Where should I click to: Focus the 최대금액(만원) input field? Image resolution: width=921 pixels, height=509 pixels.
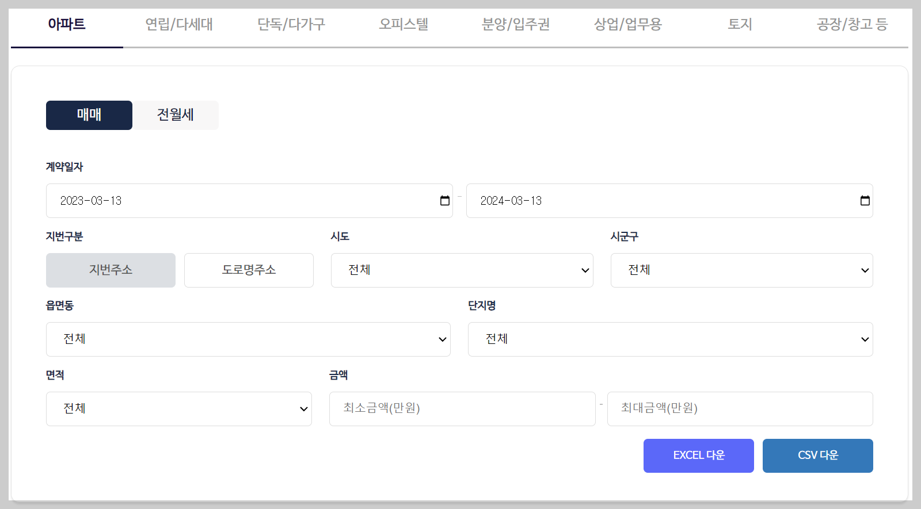740,409
